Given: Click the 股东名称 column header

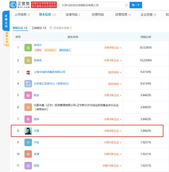Looking at the screenshot, I should (73, 37).
